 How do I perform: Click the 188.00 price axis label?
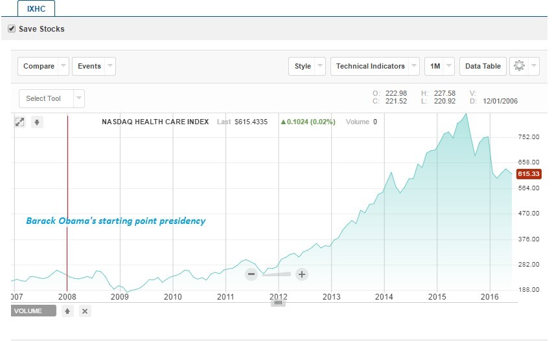click(x=529, y=290)
